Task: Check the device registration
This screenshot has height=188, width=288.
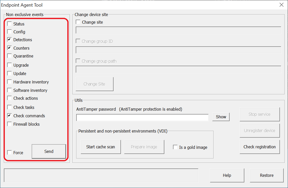Action: tap(260, 147)
